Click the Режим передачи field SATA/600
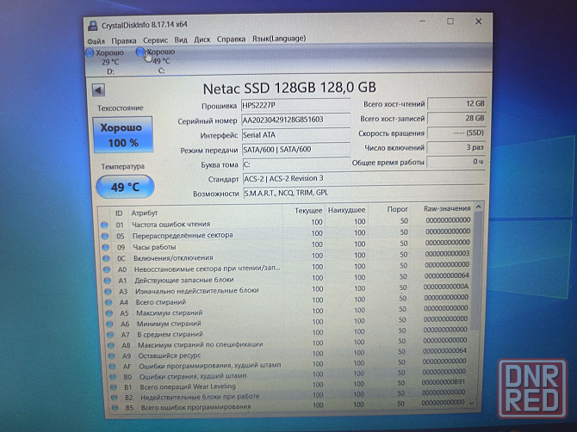The image size is (577, 432). pyautogui.click(x=296, y=149)
